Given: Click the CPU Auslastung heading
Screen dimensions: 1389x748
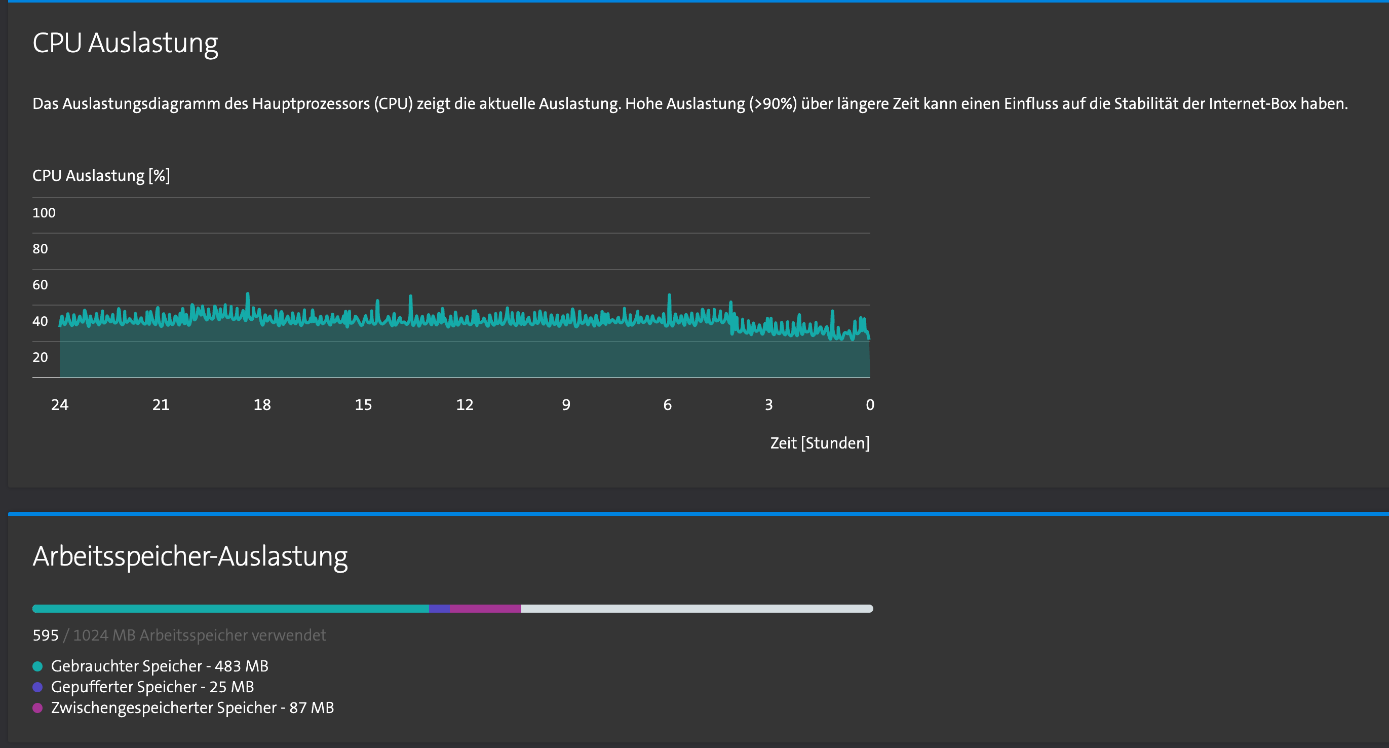Looking at the screenshot, I should point(125,43).
